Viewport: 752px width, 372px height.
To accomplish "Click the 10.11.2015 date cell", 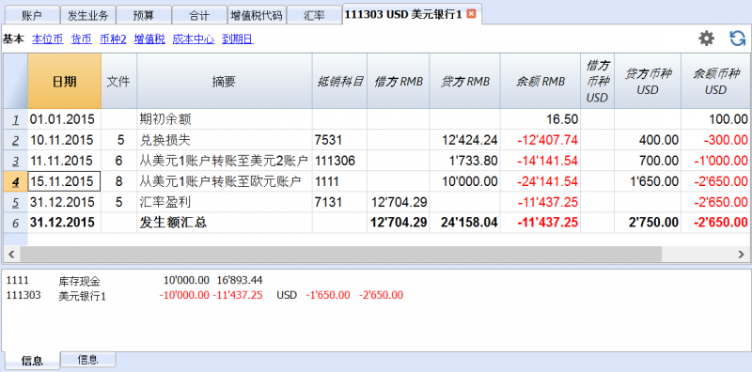I will 64,140.
